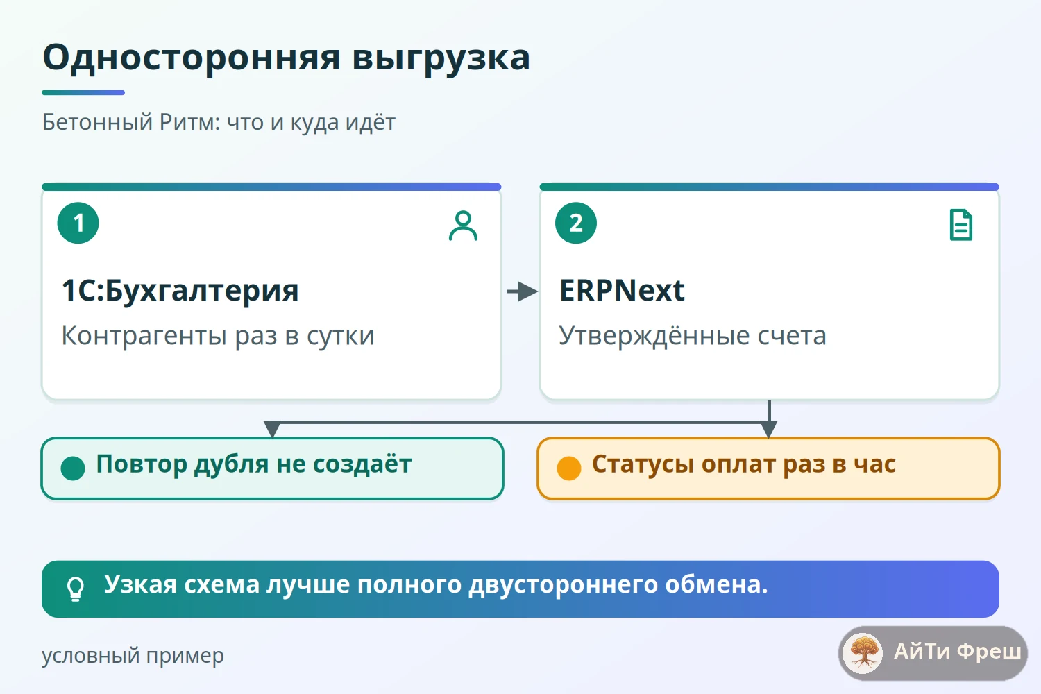Screen dimensions: 1041x694
Task: Click the document icon in the ERPNext card
Action: tap(960, 225)
